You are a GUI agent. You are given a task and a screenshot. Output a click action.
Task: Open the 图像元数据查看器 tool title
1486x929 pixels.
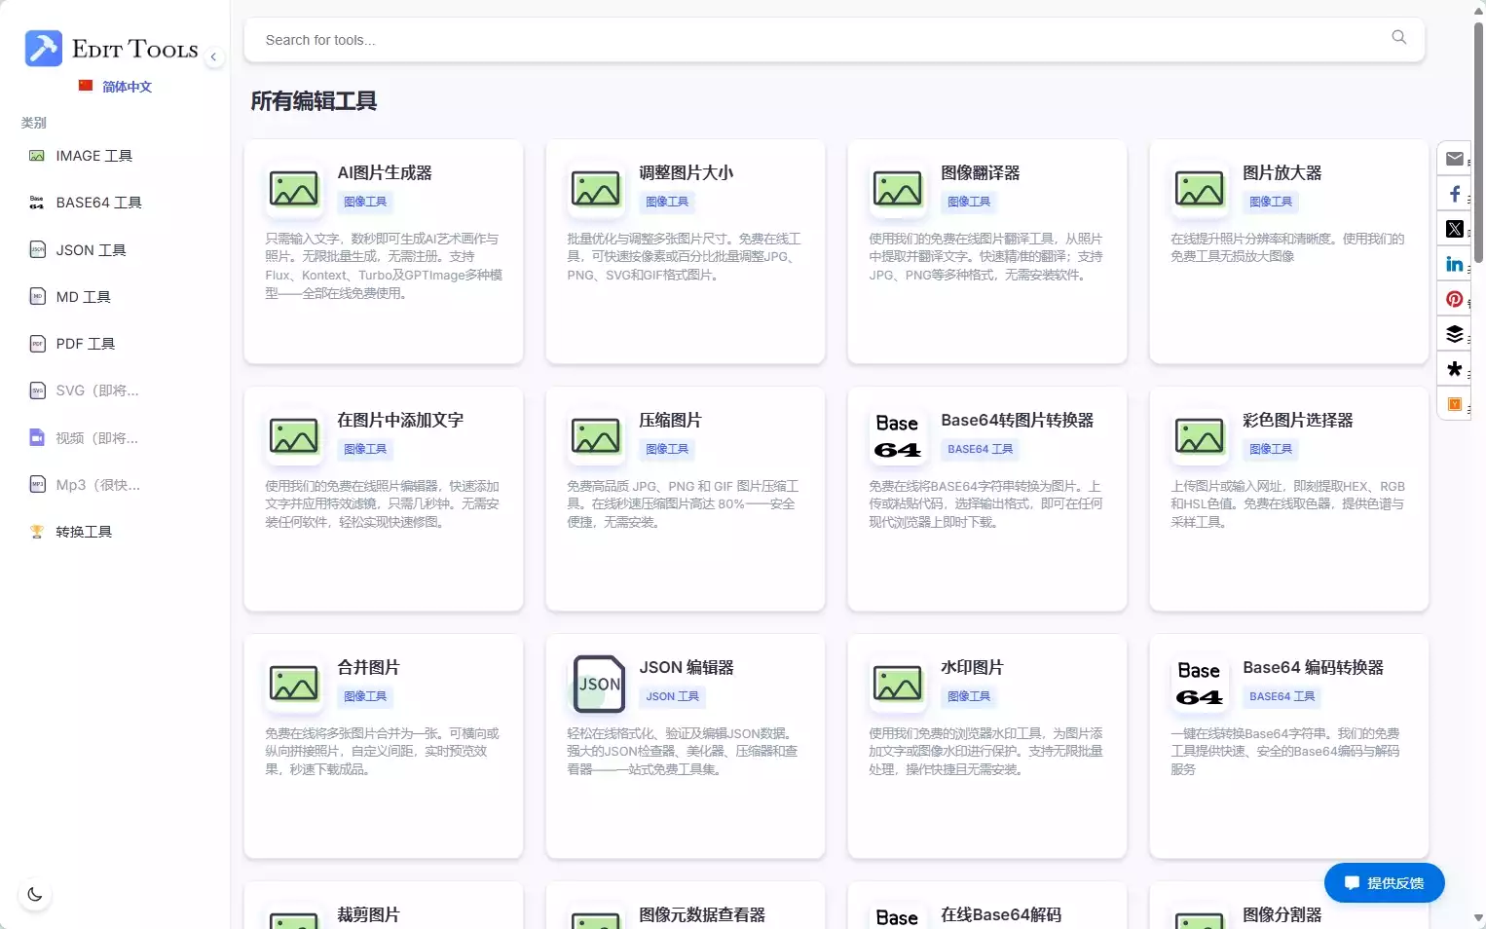(702, 914)
